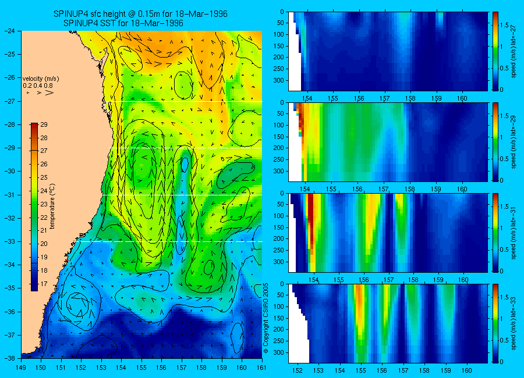The height and width of the screenshot is (378, 524).
Task: Select the "speed (m/s) lat=-33" label
Action: coord(514,324)
